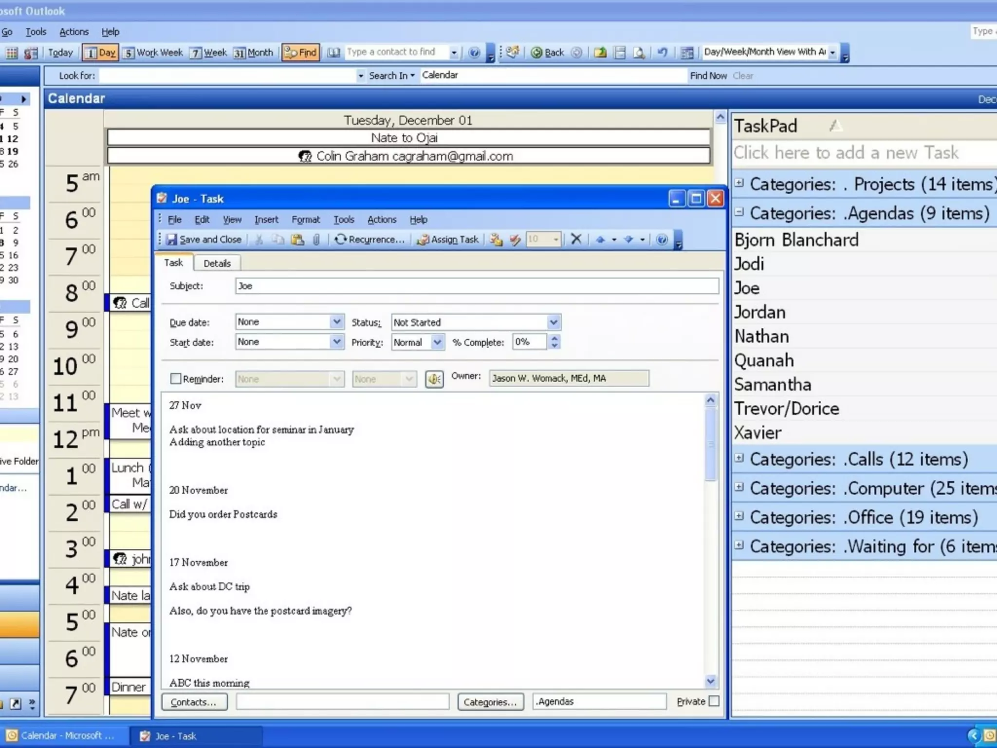
Task: Click the reminder sound speaker icon
Action: pos(434,379)
